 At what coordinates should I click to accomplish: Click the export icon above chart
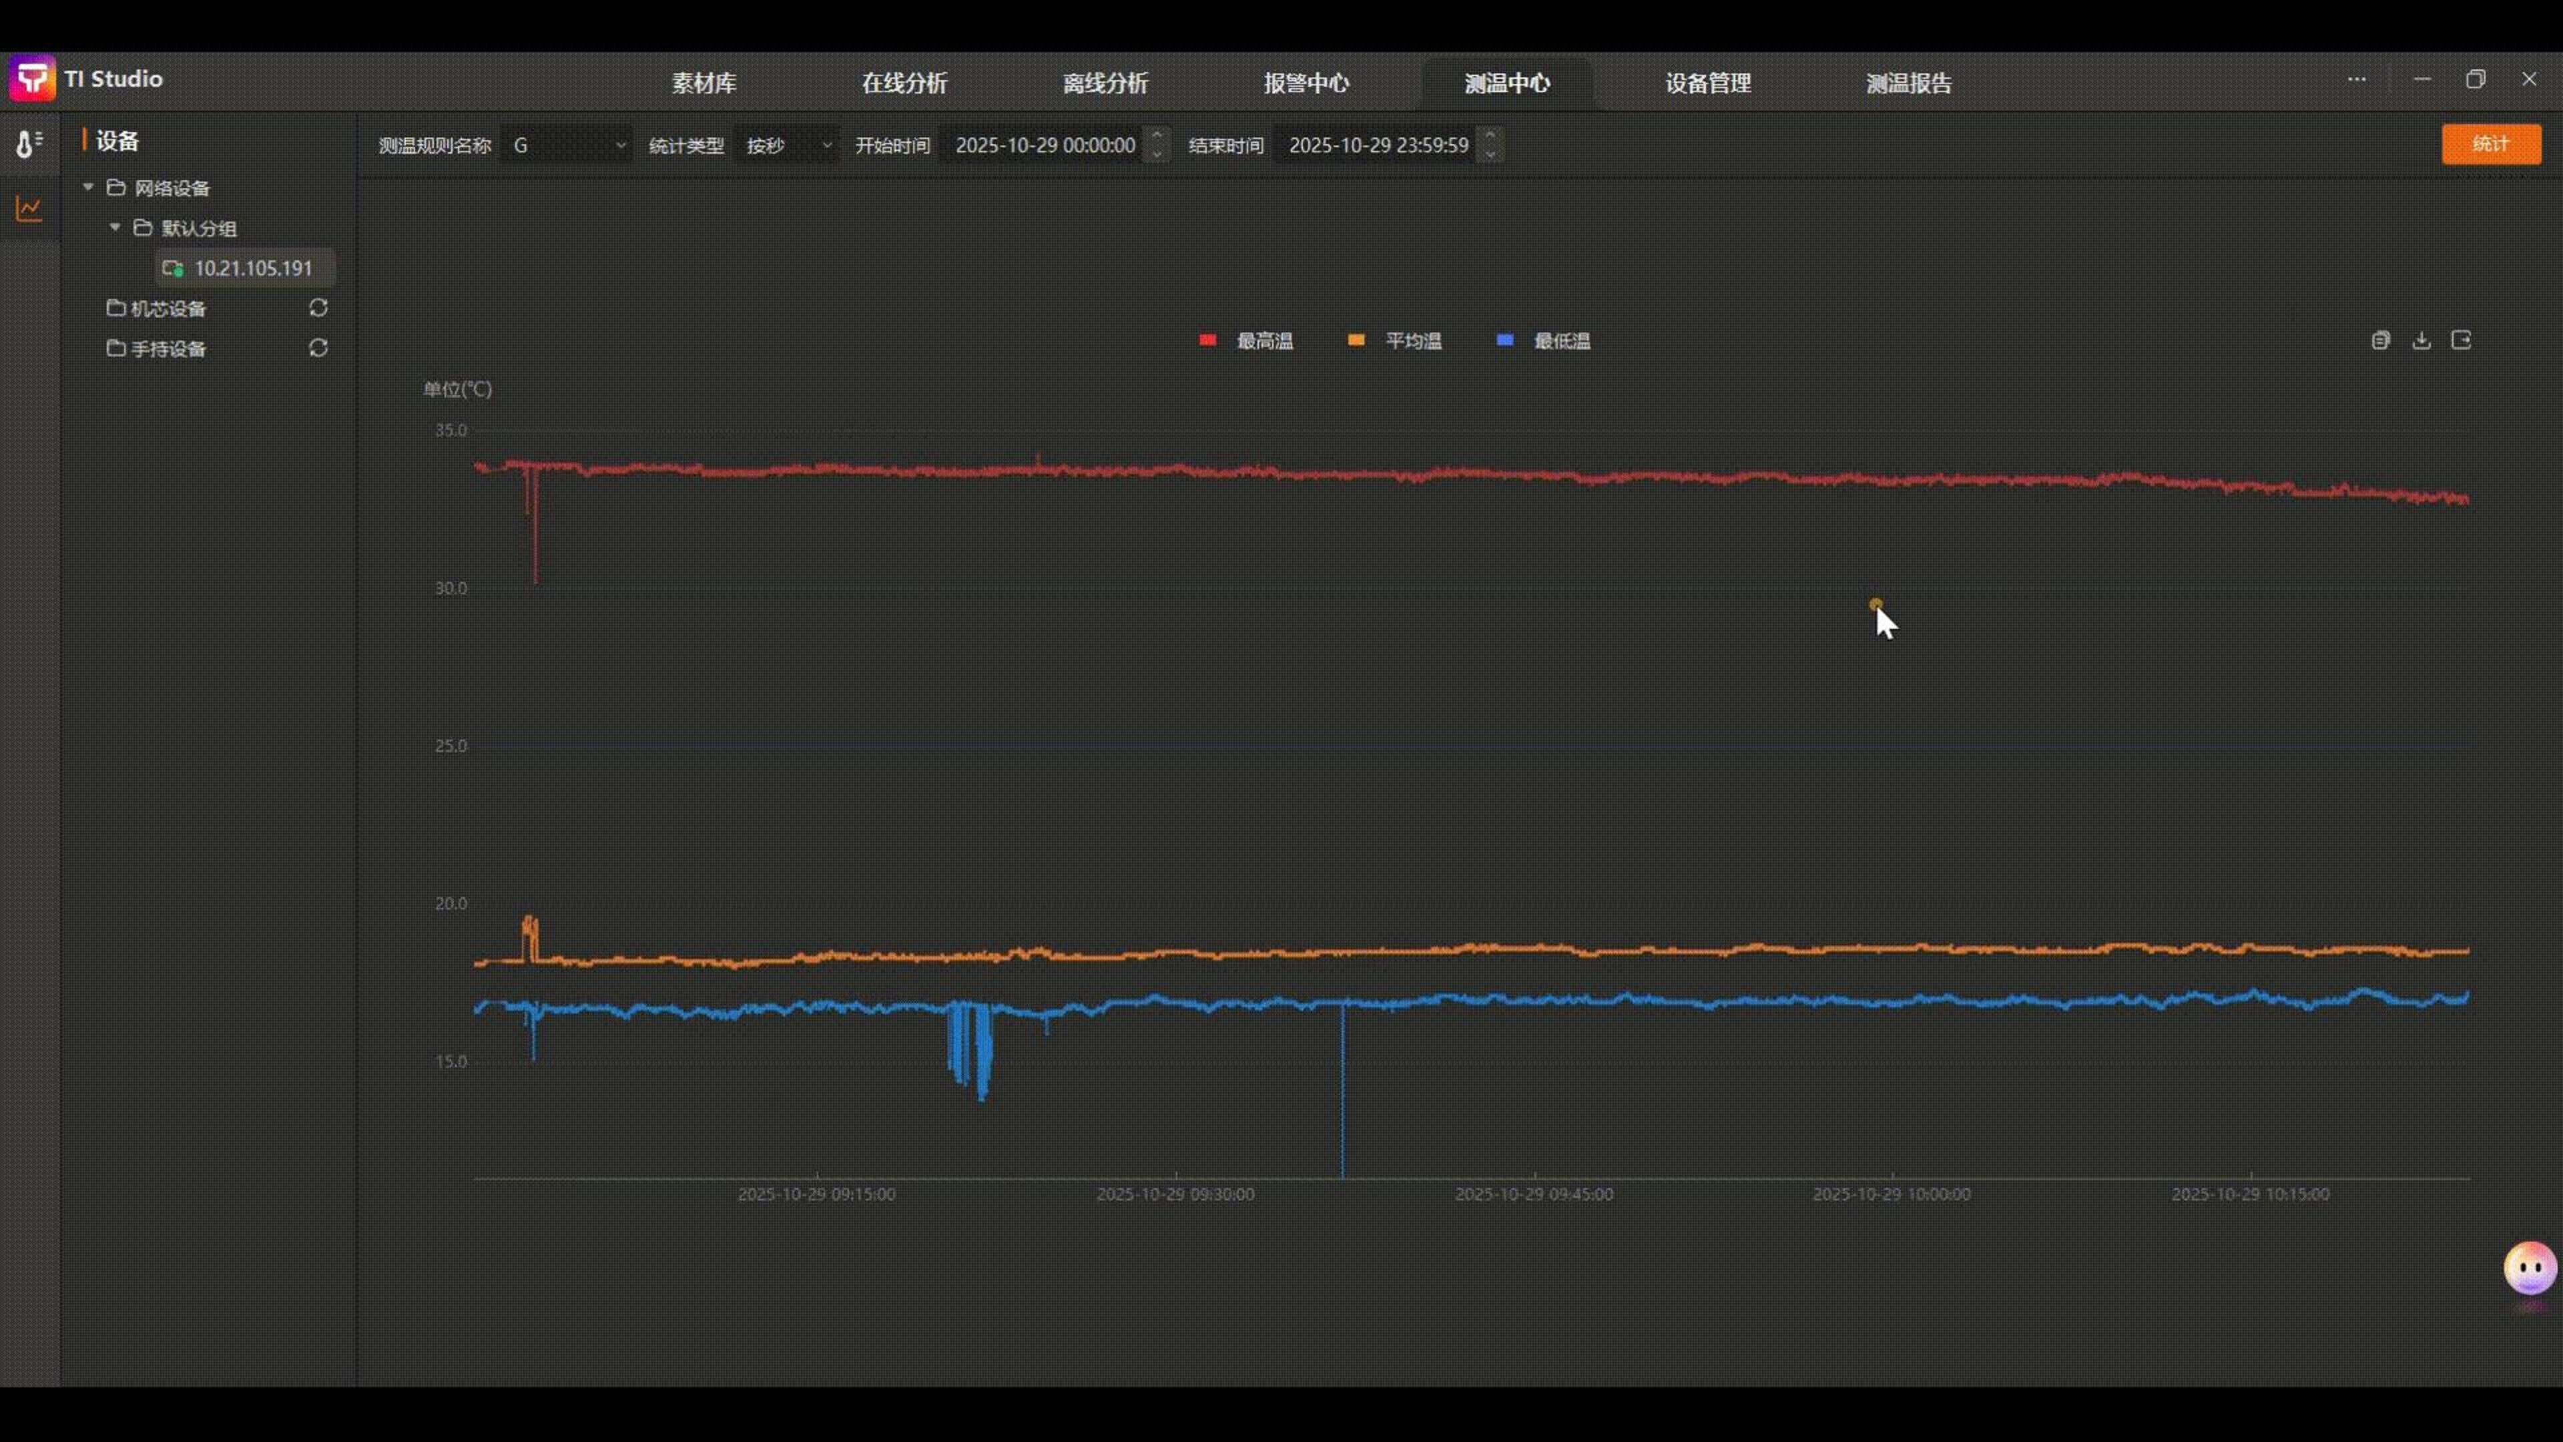point(2462,340)
